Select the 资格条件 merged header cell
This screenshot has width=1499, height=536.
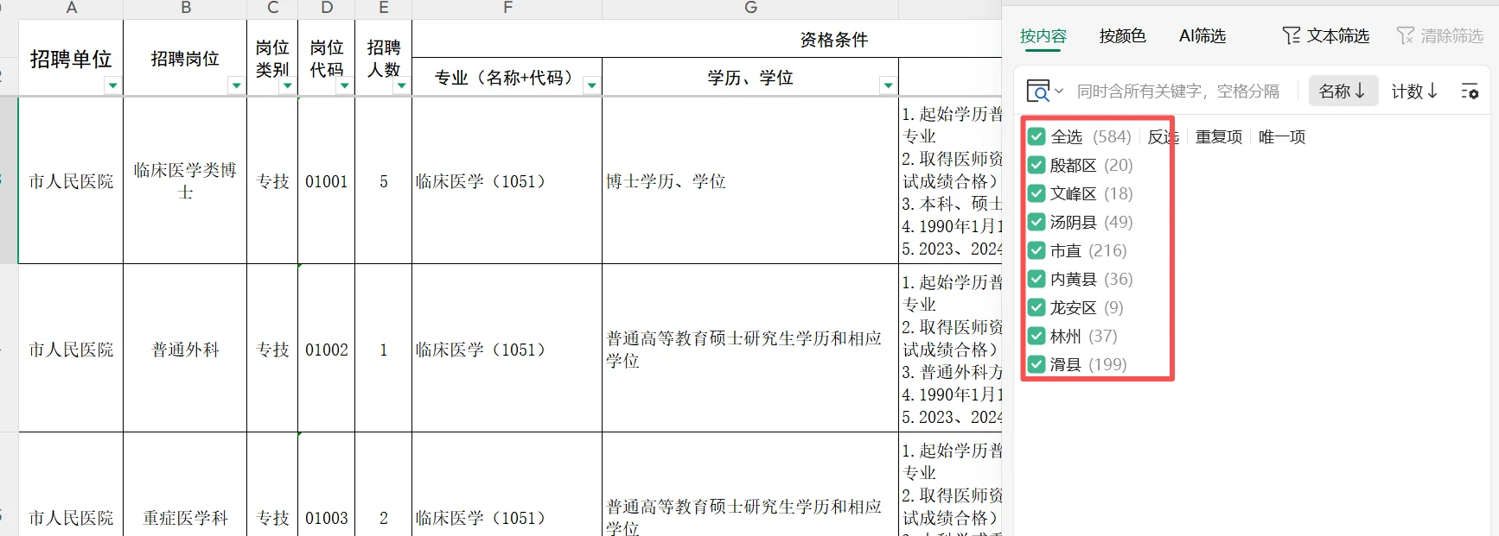coord(707,39)
